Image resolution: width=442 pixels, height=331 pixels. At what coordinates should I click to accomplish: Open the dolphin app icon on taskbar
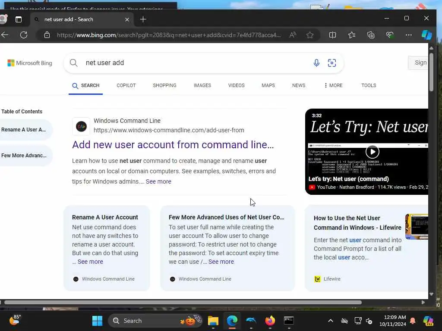point(251,321)
